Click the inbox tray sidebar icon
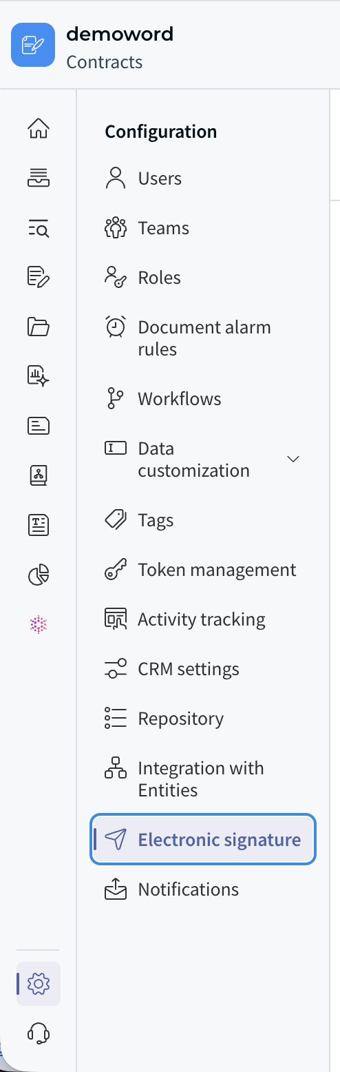This screenshot has height=1072, width=340. [39, 178]
